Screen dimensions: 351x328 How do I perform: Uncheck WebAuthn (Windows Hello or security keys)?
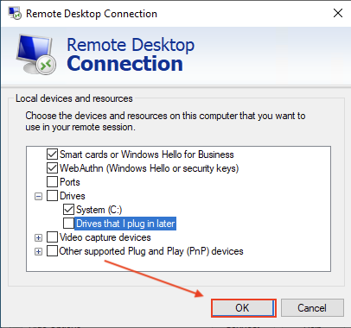click(x=52, y=168)
